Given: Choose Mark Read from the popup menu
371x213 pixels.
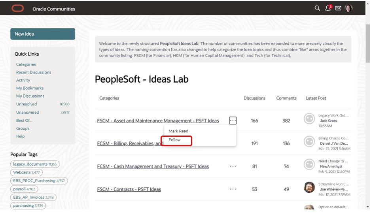Looking at the screenshot, I should (178, 131).
